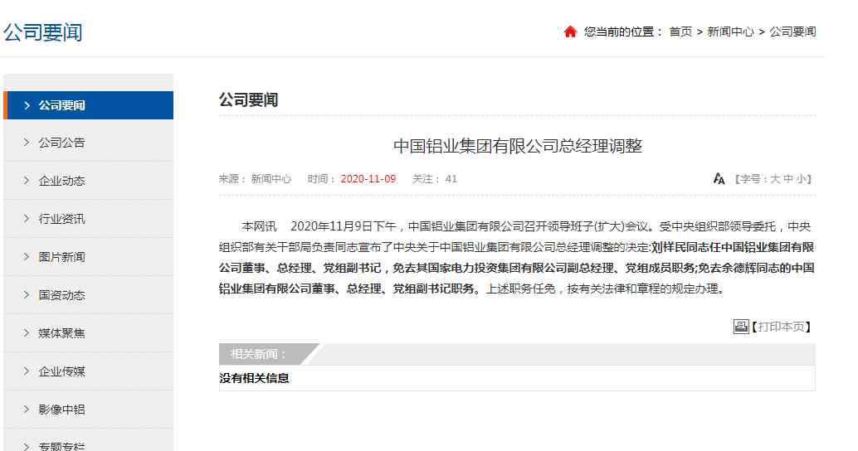This screenshot has width=858, height=451.
Task: Click the page heading 公司要闻 at top left
Action: coord(42,32)
